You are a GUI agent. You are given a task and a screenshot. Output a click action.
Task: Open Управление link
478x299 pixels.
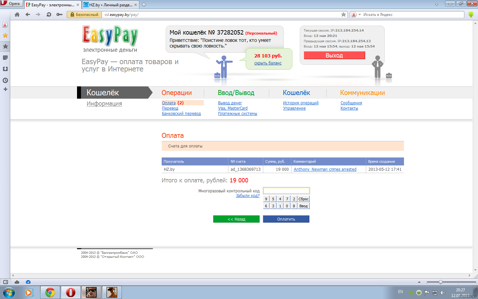[294, 108]
